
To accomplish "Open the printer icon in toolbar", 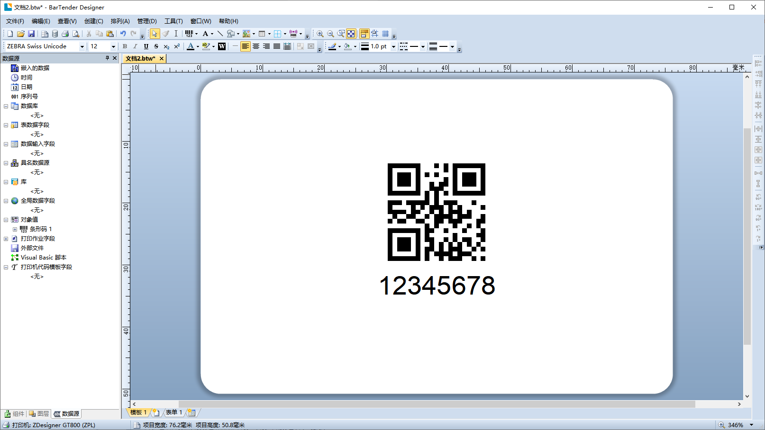I will 65,34.
